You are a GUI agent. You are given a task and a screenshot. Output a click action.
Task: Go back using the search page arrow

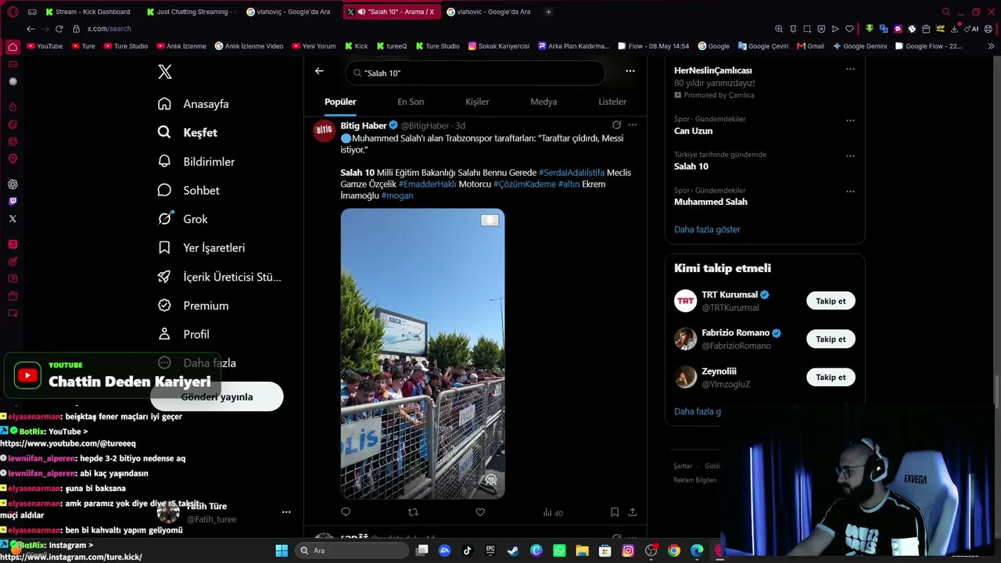[319, 71]
